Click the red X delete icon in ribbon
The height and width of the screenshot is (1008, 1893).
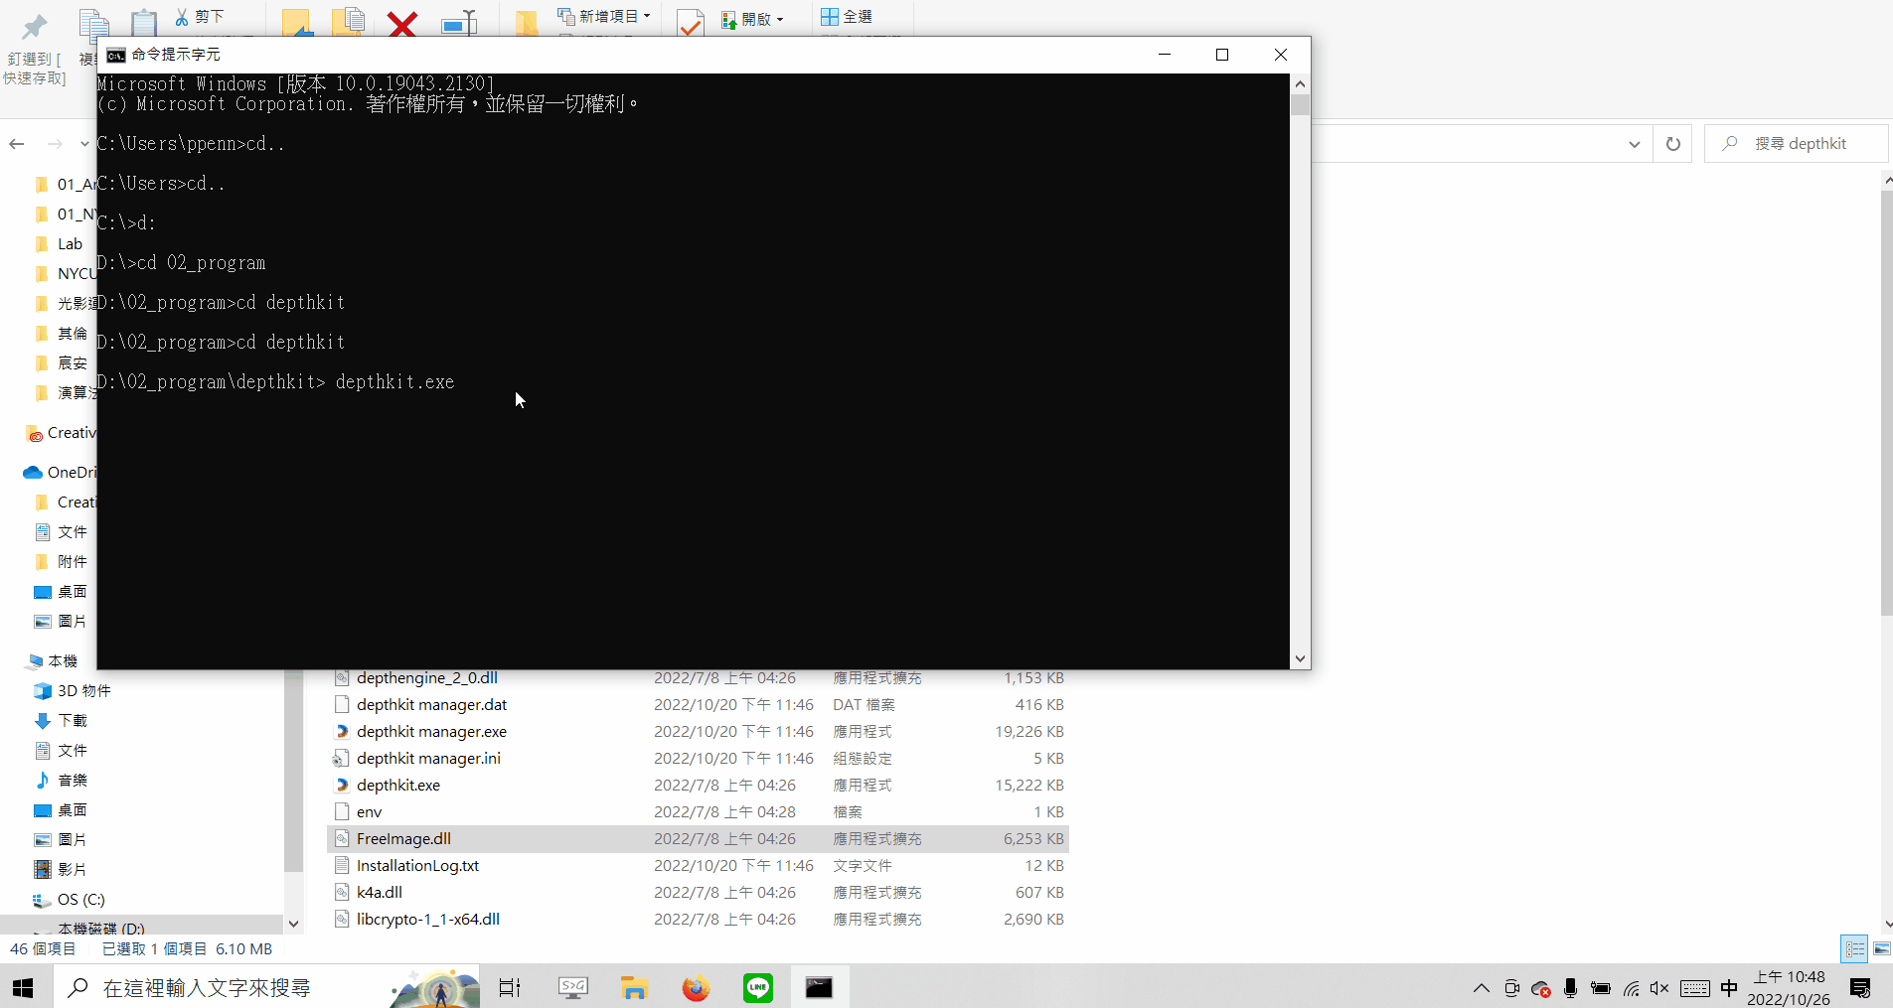click(x=402, y=23)
